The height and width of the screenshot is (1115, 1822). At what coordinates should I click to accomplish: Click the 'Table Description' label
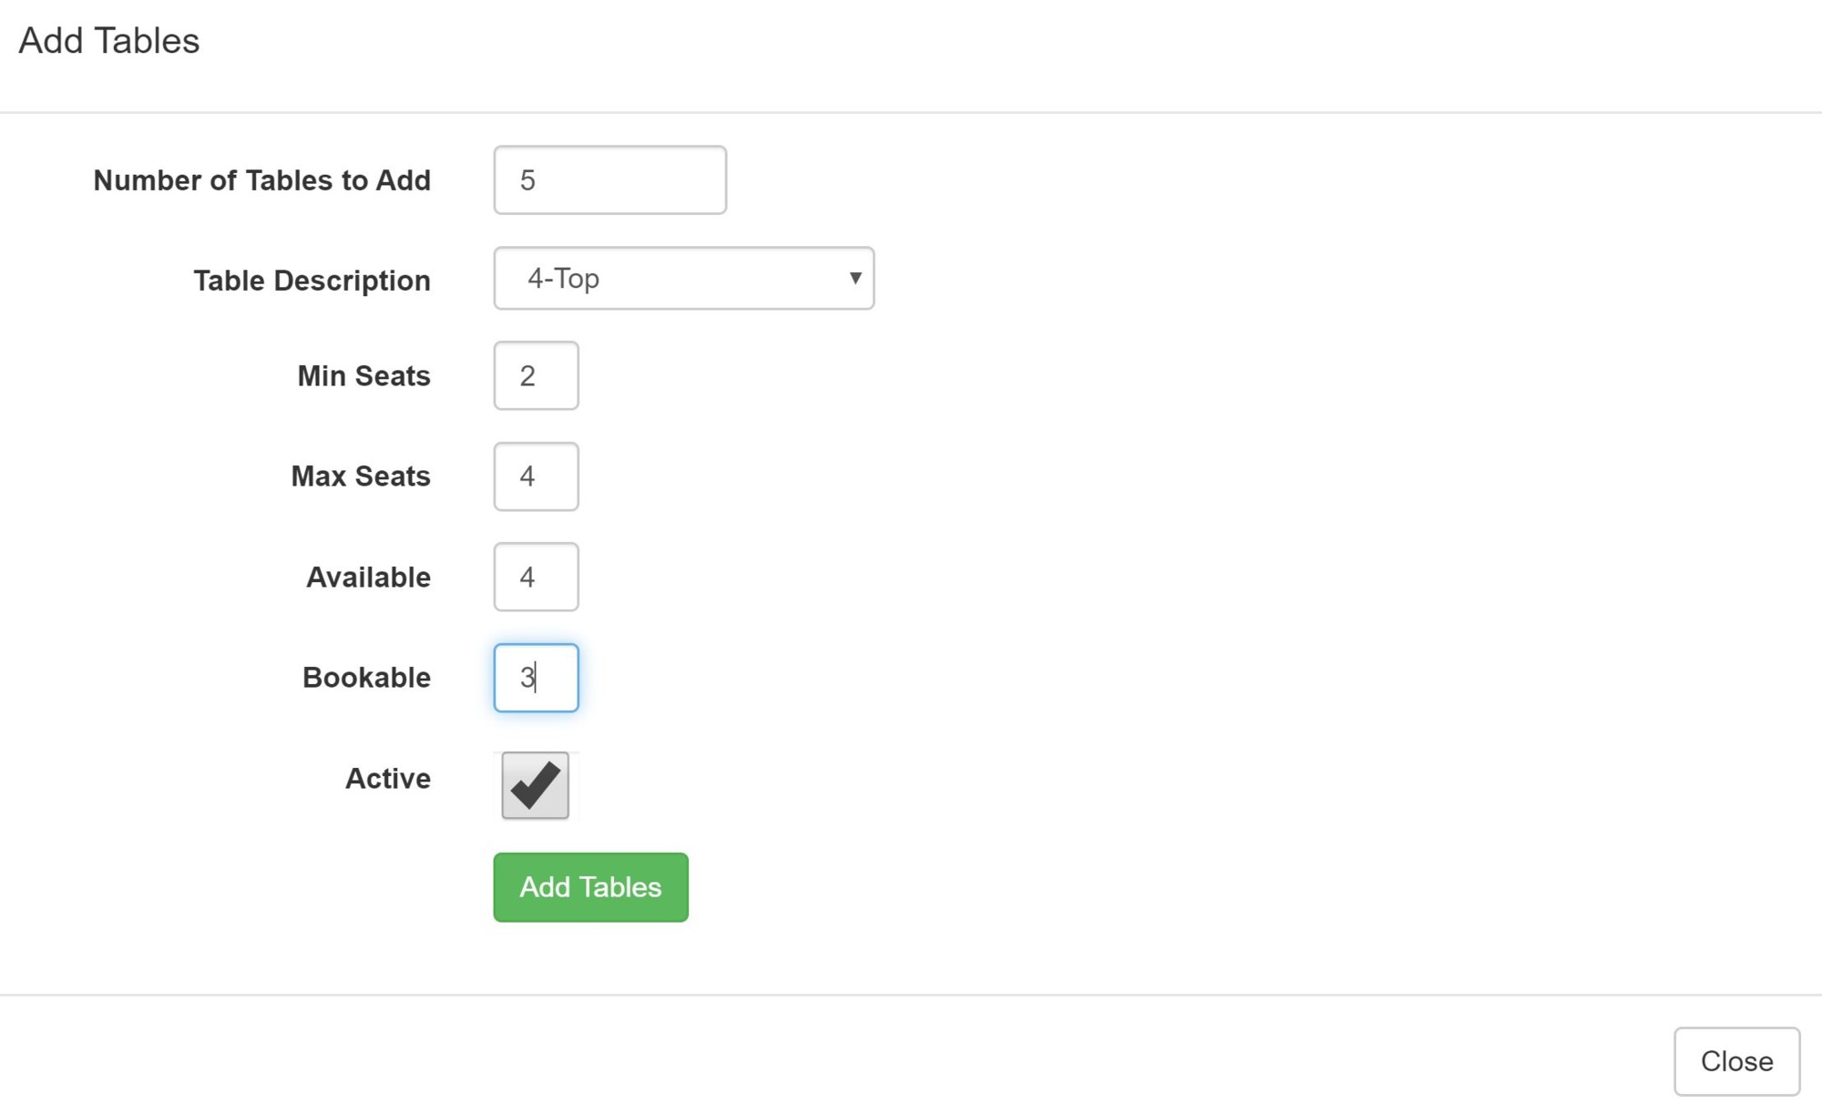tap(312, 281)
